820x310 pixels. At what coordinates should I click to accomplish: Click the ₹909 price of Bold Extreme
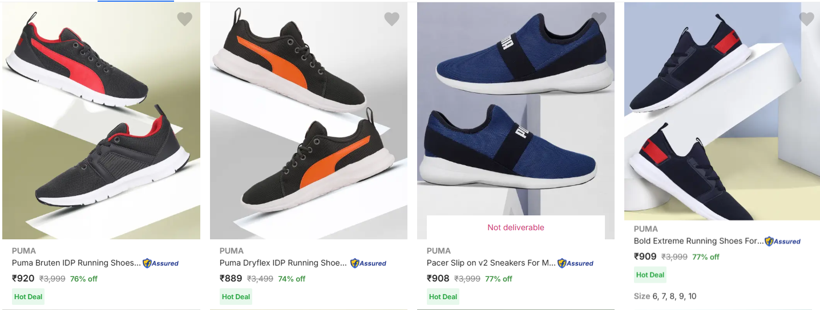(645, 256)
